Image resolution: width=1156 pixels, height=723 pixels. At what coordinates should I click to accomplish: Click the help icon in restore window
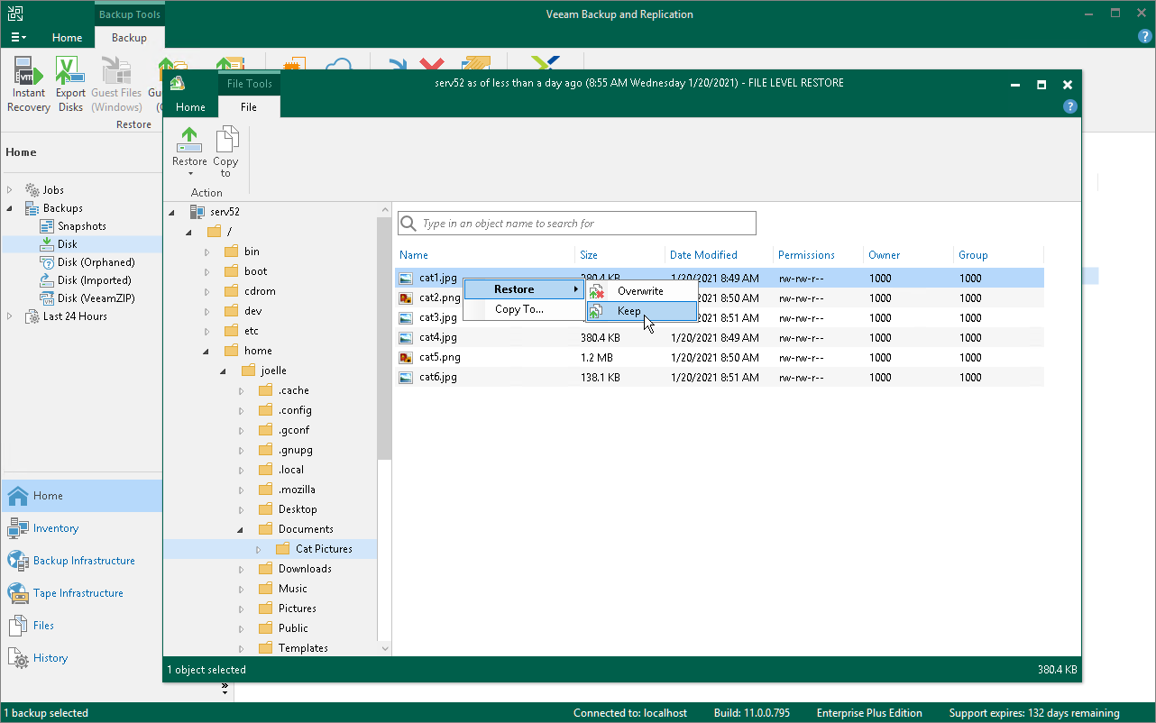click(x=1070, y=106)
